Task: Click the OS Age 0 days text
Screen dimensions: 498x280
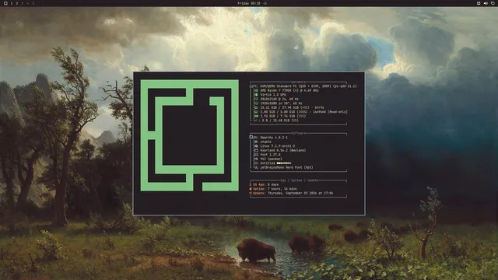Action: pyautogui.click(x=266, y=184)
